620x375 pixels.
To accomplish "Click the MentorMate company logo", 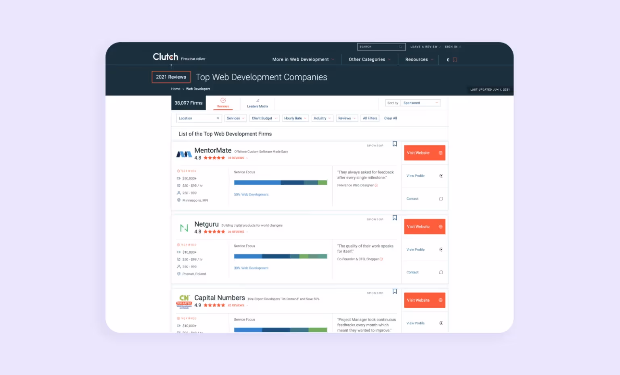I will pos(184,154).
